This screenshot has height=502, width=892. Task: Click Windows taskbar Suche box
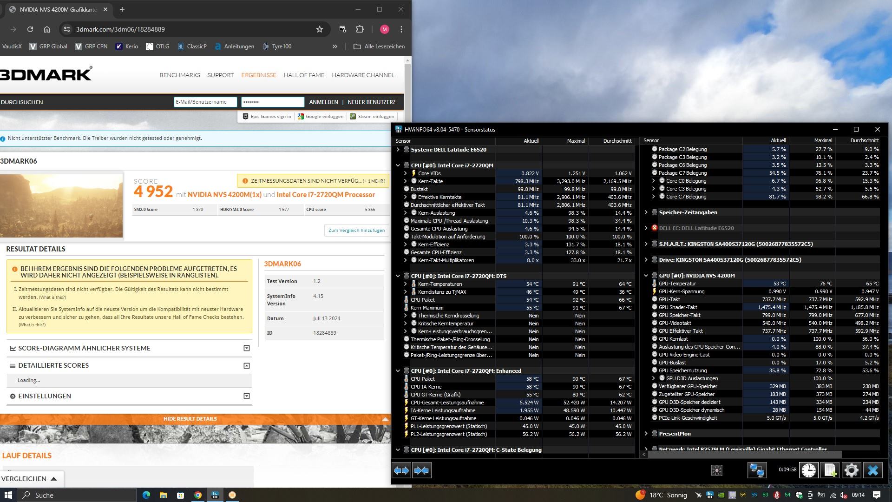tap(77, 495)
